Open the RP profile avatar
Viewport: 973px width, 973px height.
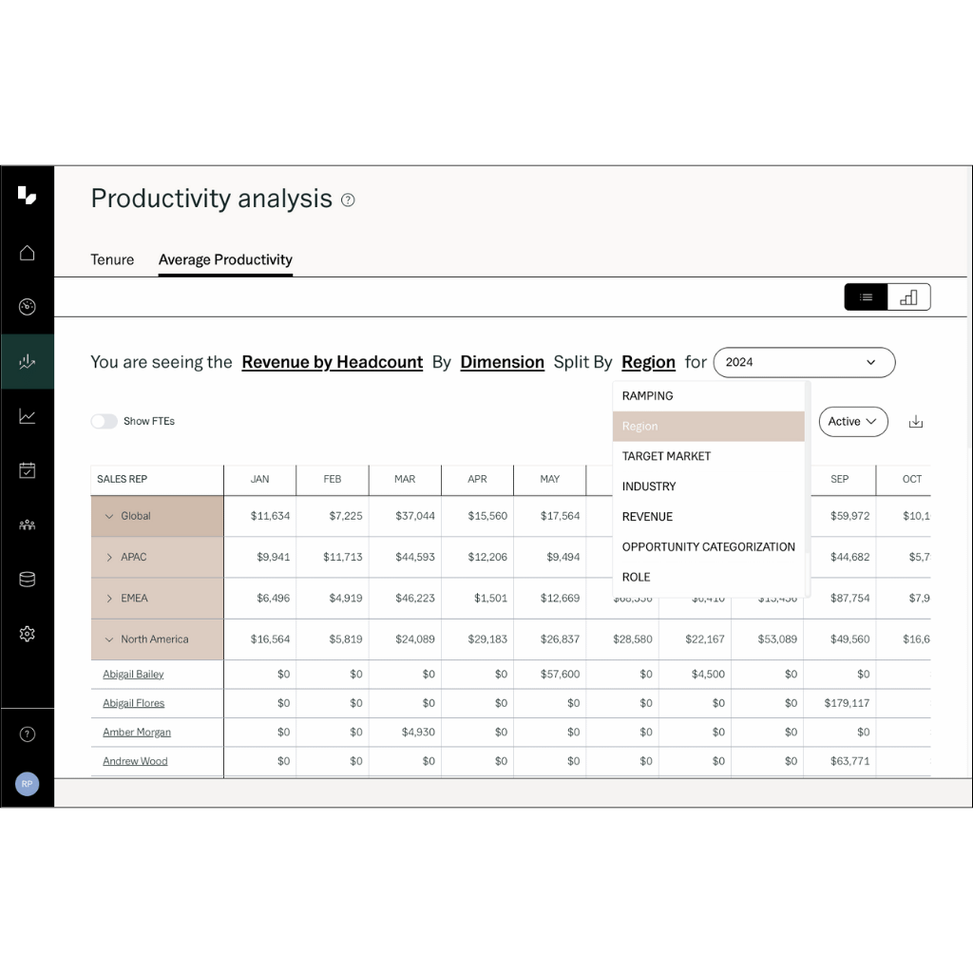(x=27, y=784)
